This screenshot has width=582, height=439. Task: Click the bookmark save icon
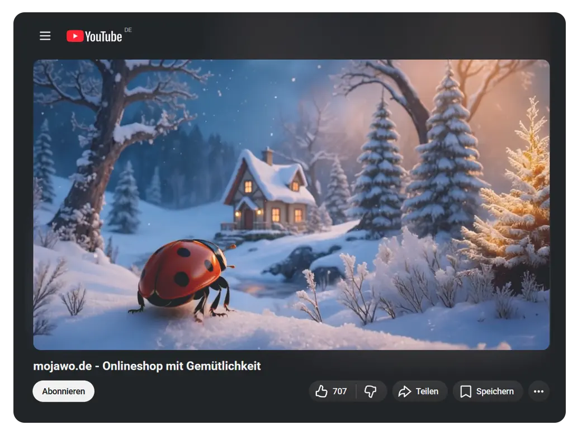coord(465,391)
